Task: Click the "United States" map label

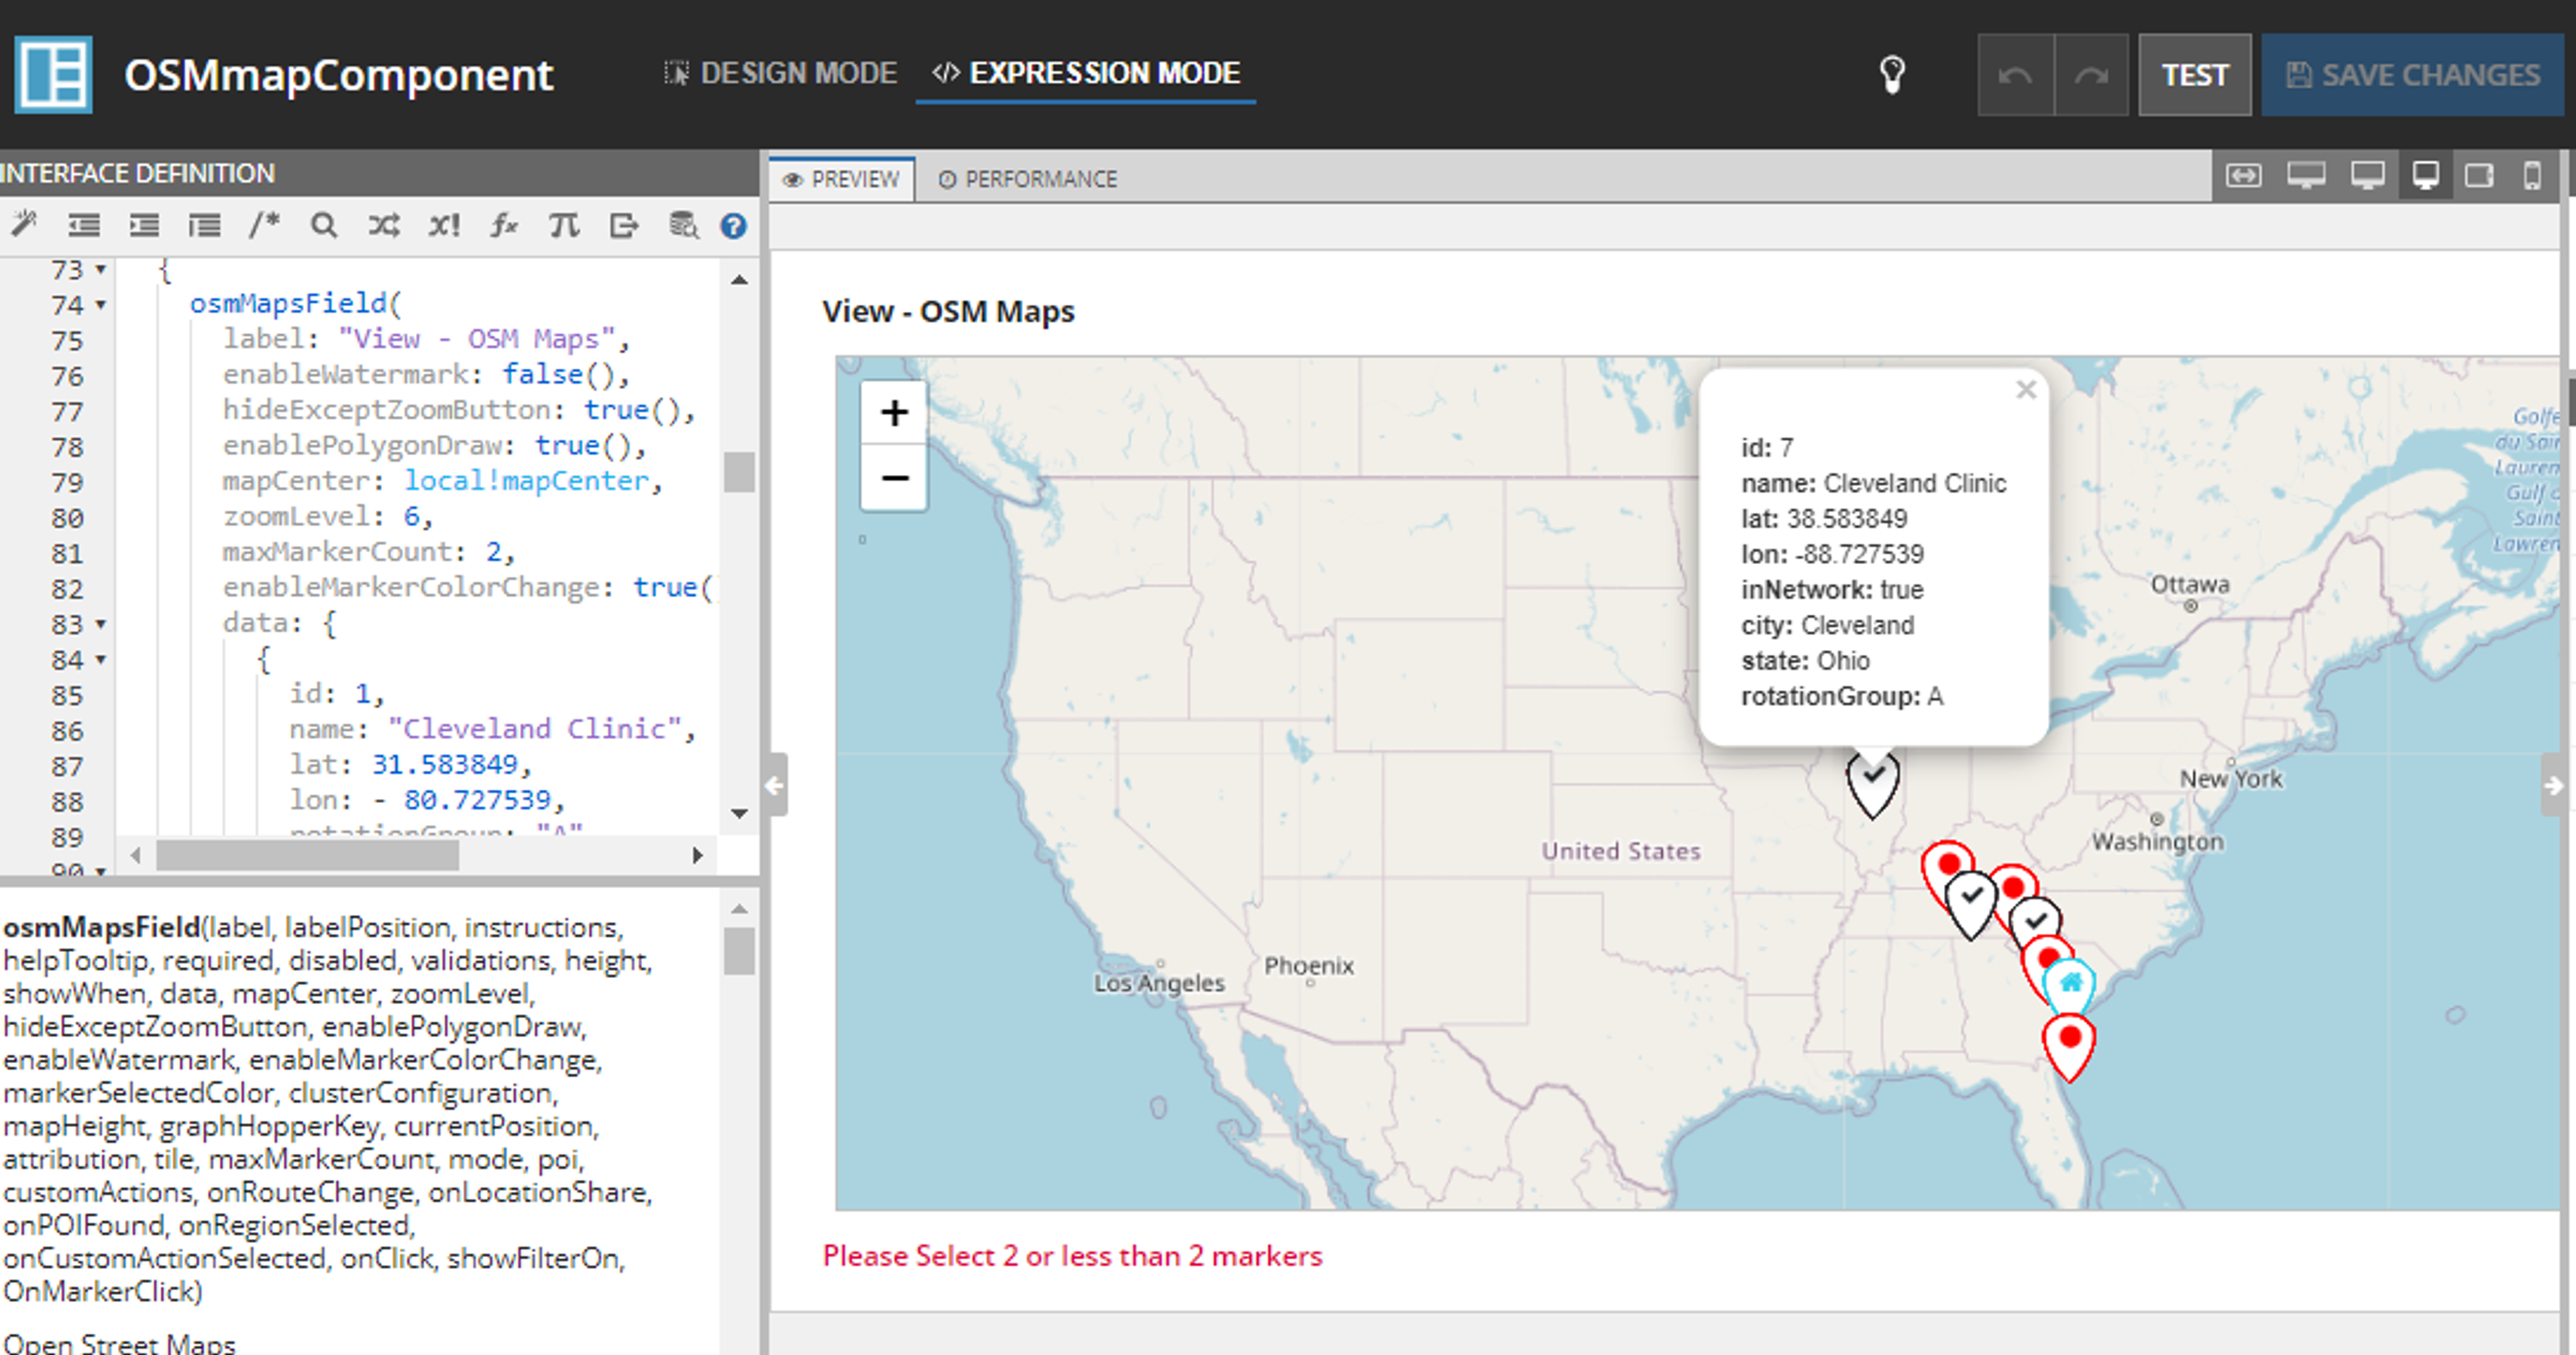Action: click(x=1620, y=851)
